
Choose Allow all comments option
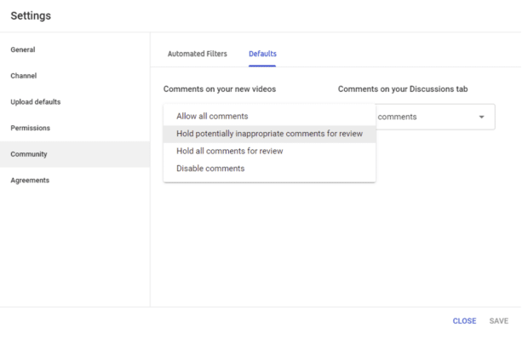pos(269,116)
